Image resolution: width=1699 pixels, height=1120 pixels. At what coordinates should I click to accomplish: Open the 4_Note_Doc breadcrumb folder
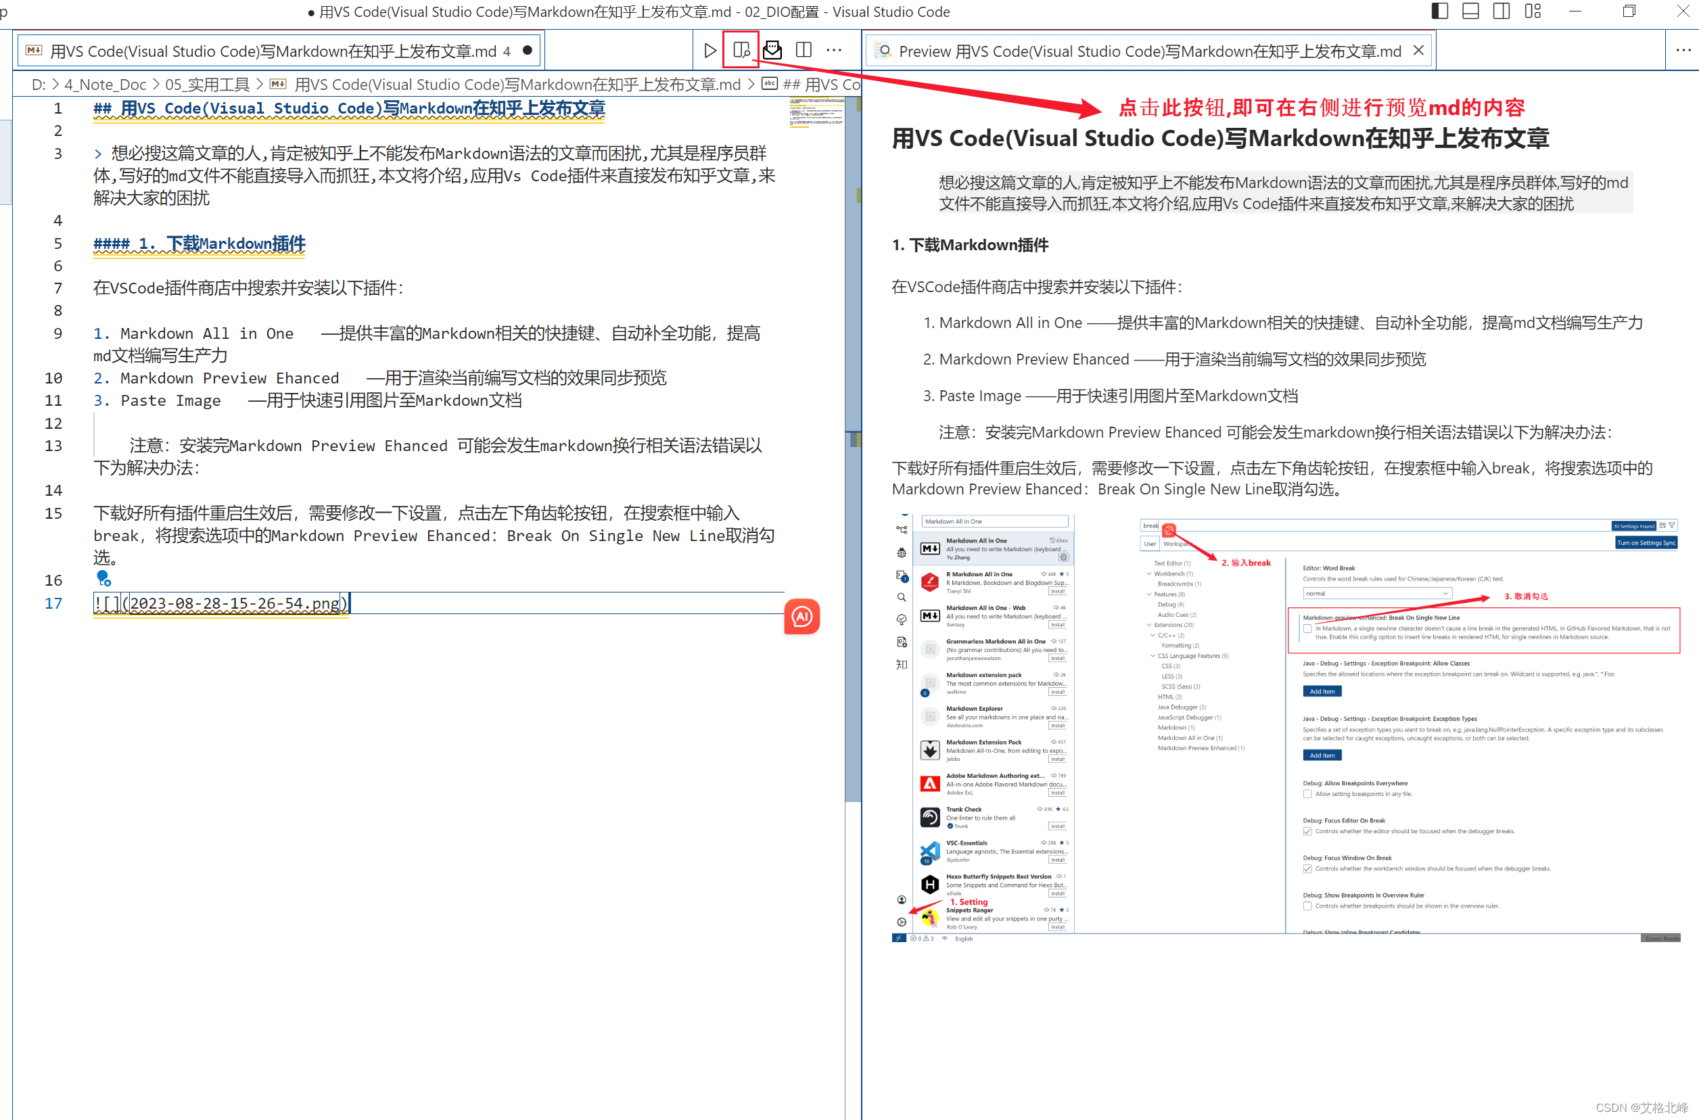pos(105,85)
